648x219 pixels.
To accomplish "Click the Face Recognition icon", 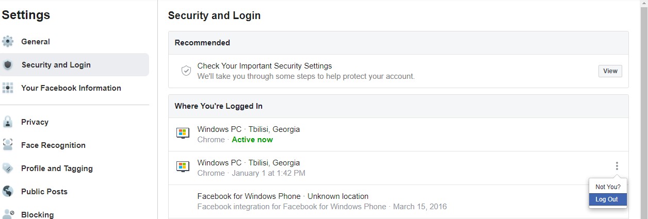I will point(8,145).
